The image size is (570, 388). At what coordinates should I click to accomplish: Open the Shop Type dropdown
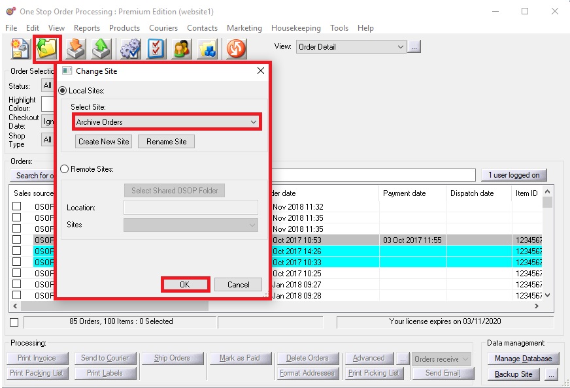[x=47, y=140]
